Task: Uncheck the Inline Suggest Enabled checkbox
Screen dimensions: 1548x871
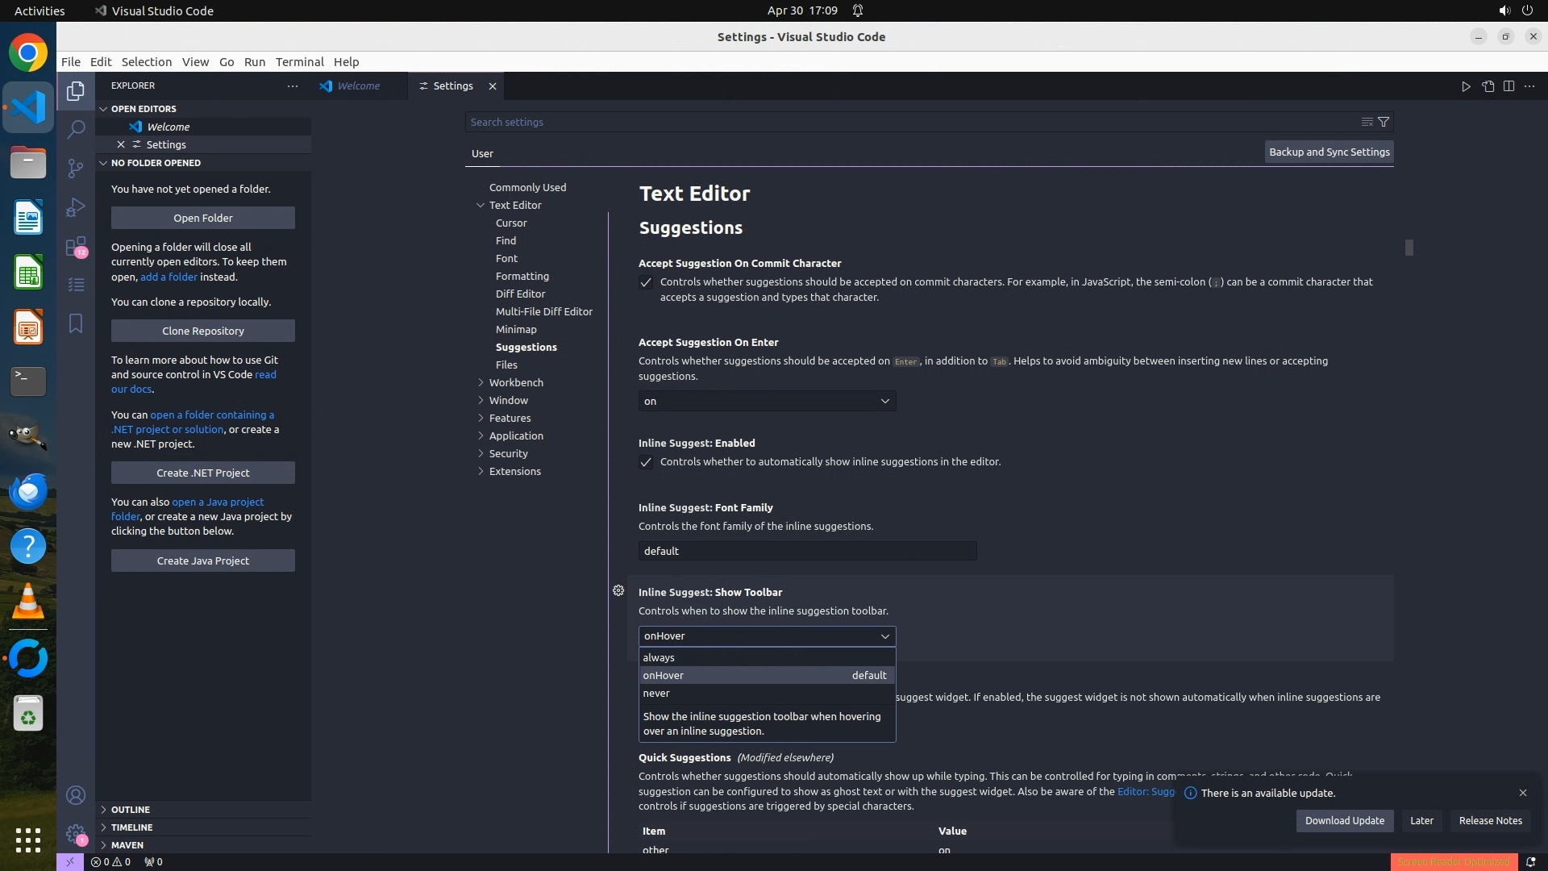Action: [646, 462]
